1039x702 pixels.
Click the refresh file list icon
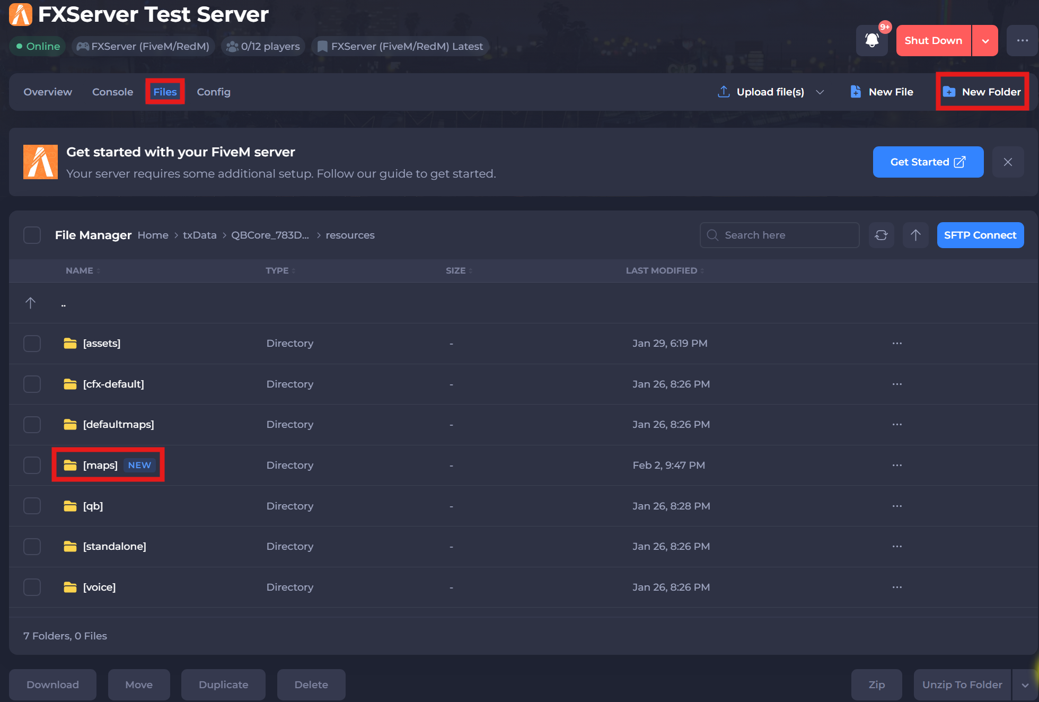pos(881,235)
